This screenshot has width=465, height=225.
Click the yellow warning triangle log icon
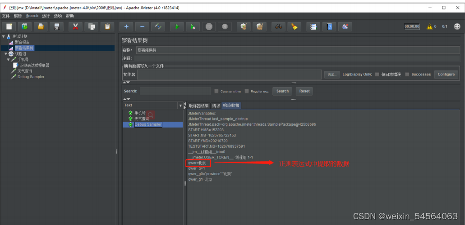[429, 26]
